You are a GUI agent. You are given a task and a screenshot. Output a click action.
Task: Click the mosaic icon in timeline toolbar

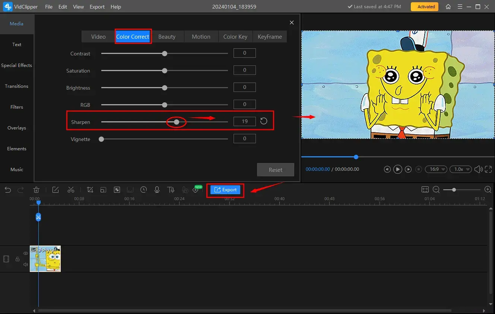[x=117, y=190]
